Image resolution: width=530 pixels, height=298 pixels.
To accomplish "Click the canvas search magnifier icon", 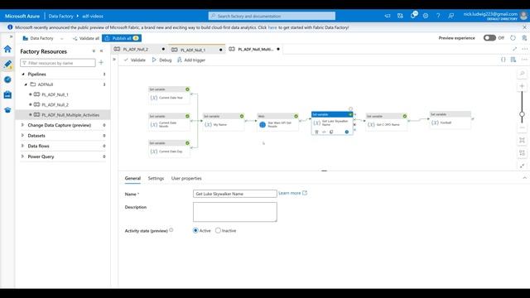I will tap(522, 74).
